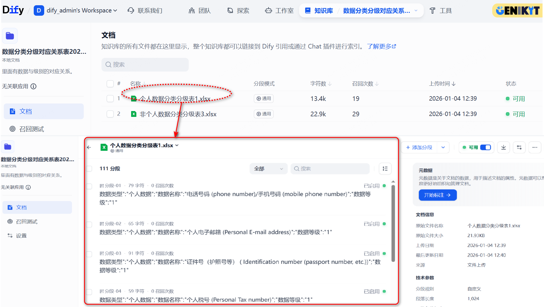Expand the arrow next to 添加分段

443,147
